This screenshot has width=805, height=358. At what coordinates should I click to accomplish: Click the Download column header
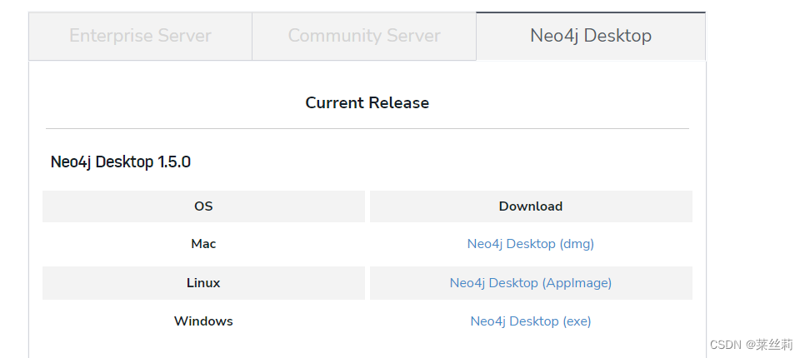click(x=530, y=206)
